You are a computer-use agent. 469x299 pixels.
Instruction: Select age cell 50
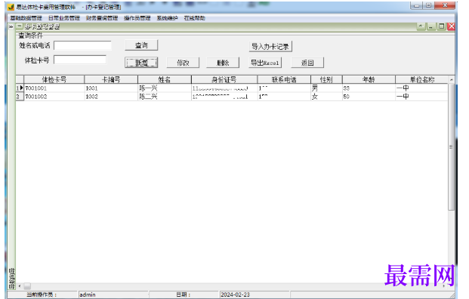point(369,97)
